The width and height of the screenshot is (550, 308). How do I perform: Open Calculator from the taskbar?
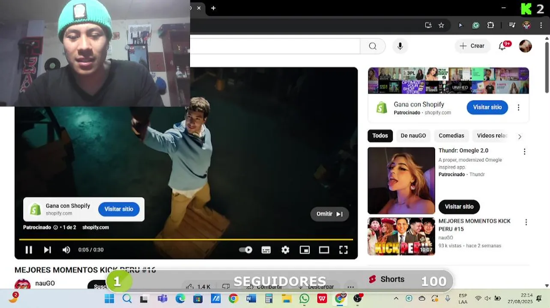(x=269, y=299)
